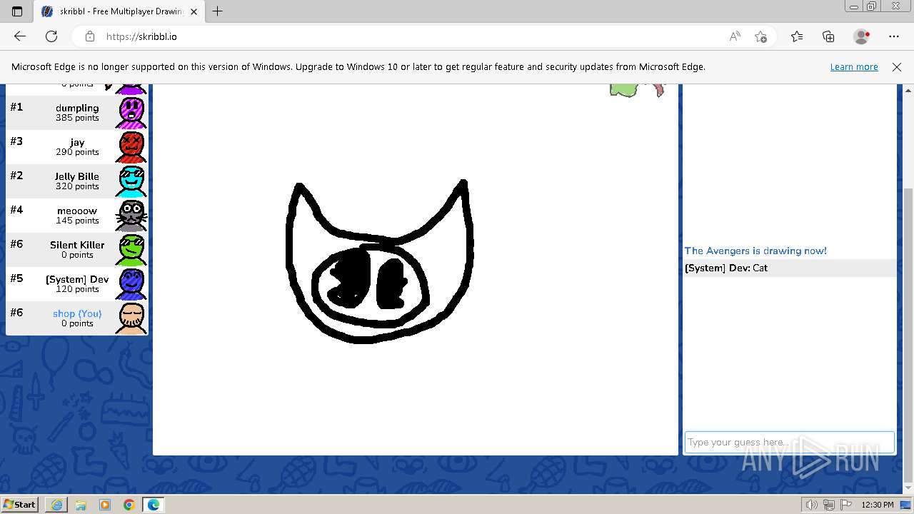
Task: Click [System] Dev player name
Action: click(77, 279)
